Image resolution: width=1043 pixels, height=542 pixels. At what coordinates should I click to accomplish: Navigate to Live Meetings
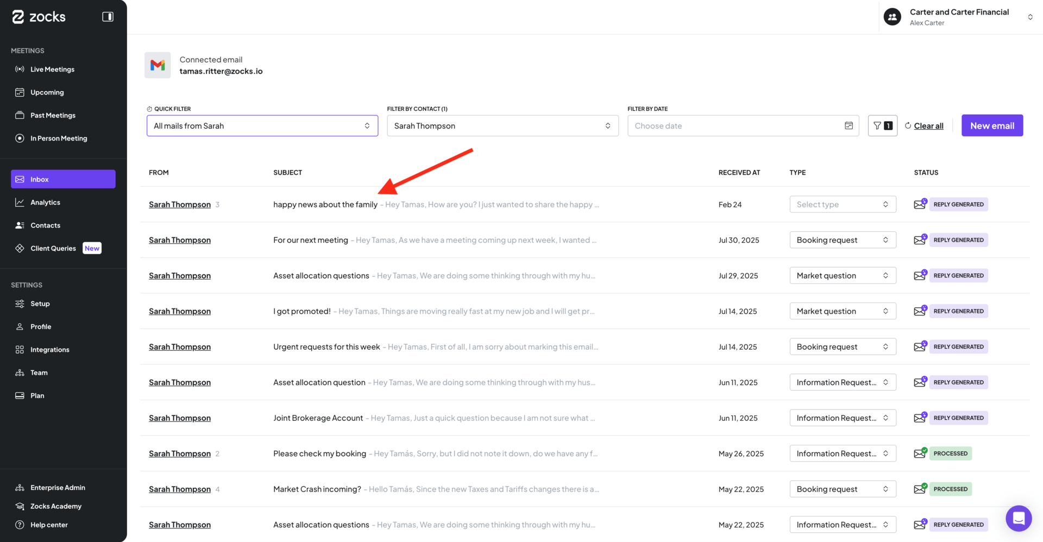52,69
